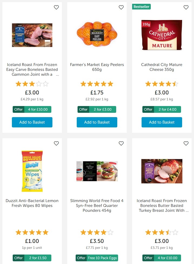Add Gammon Joint to basket
The image size is (194, 264).
coord(32,122)
